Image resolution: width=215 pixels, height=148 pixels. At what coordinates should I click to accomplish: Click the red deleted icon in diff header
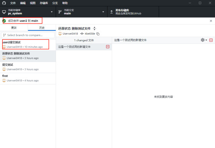tap(211, 40)
